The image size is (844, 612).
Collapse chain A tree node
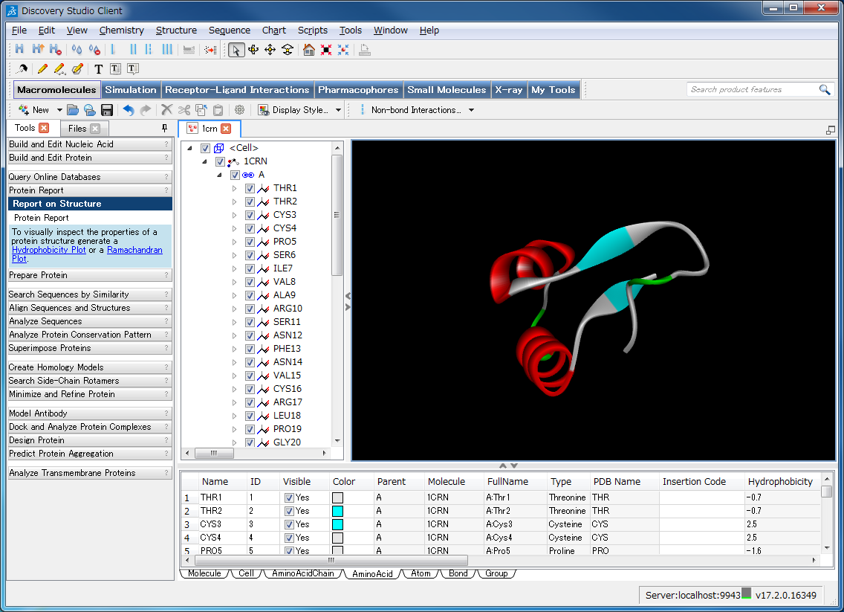219,175
